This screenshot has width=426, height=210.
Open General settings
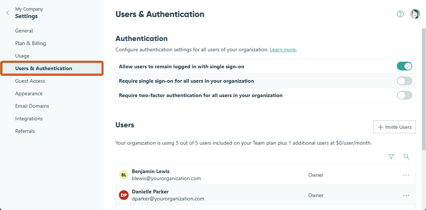coord(24,31)
